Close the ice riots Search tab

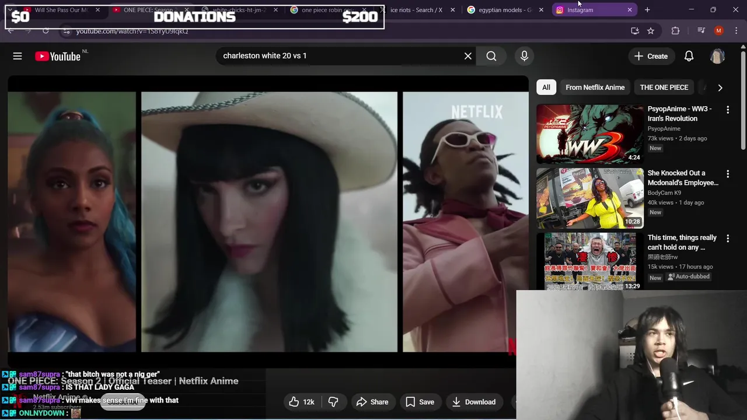click(452, 10)
